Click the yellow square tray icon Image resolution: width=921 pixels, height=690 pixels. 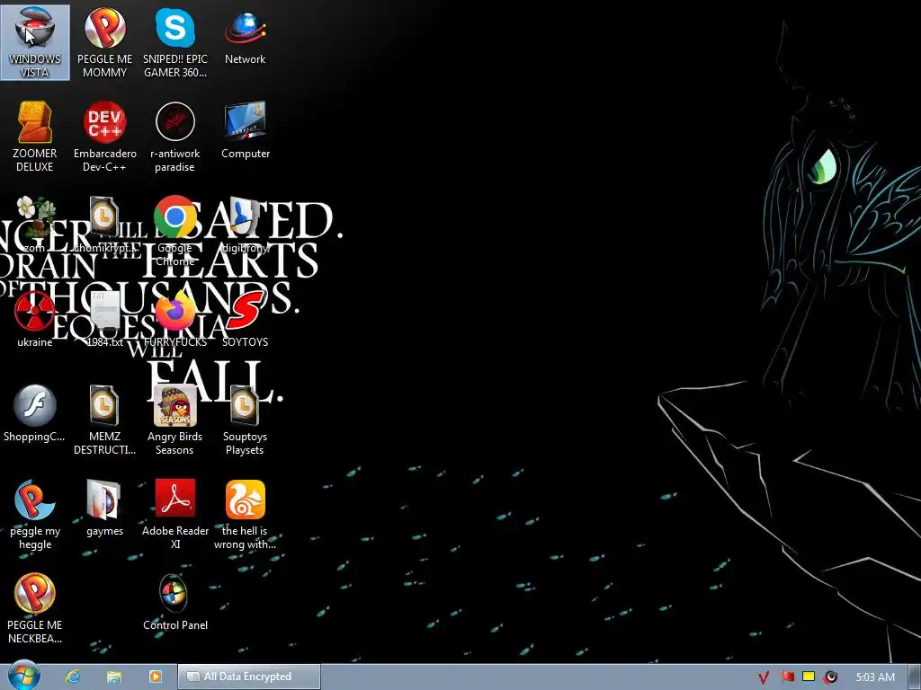[x=809, y=677]
